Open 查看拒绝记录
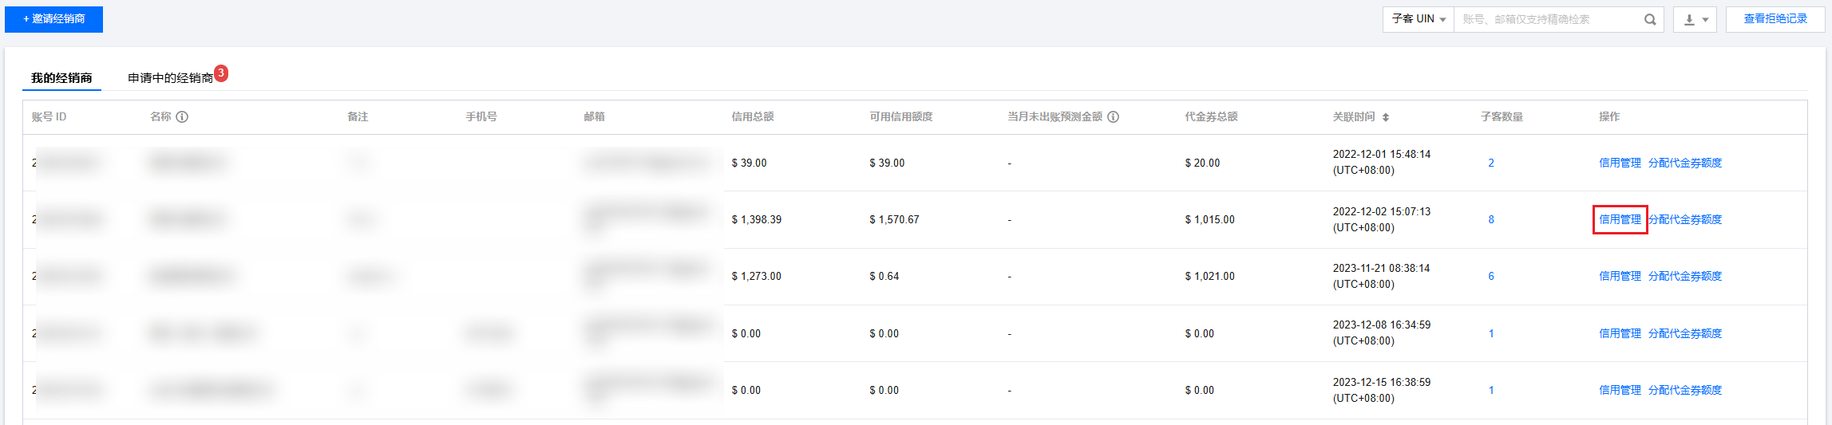This screenshot has width=1832, height=425. tap(1775, 19)
